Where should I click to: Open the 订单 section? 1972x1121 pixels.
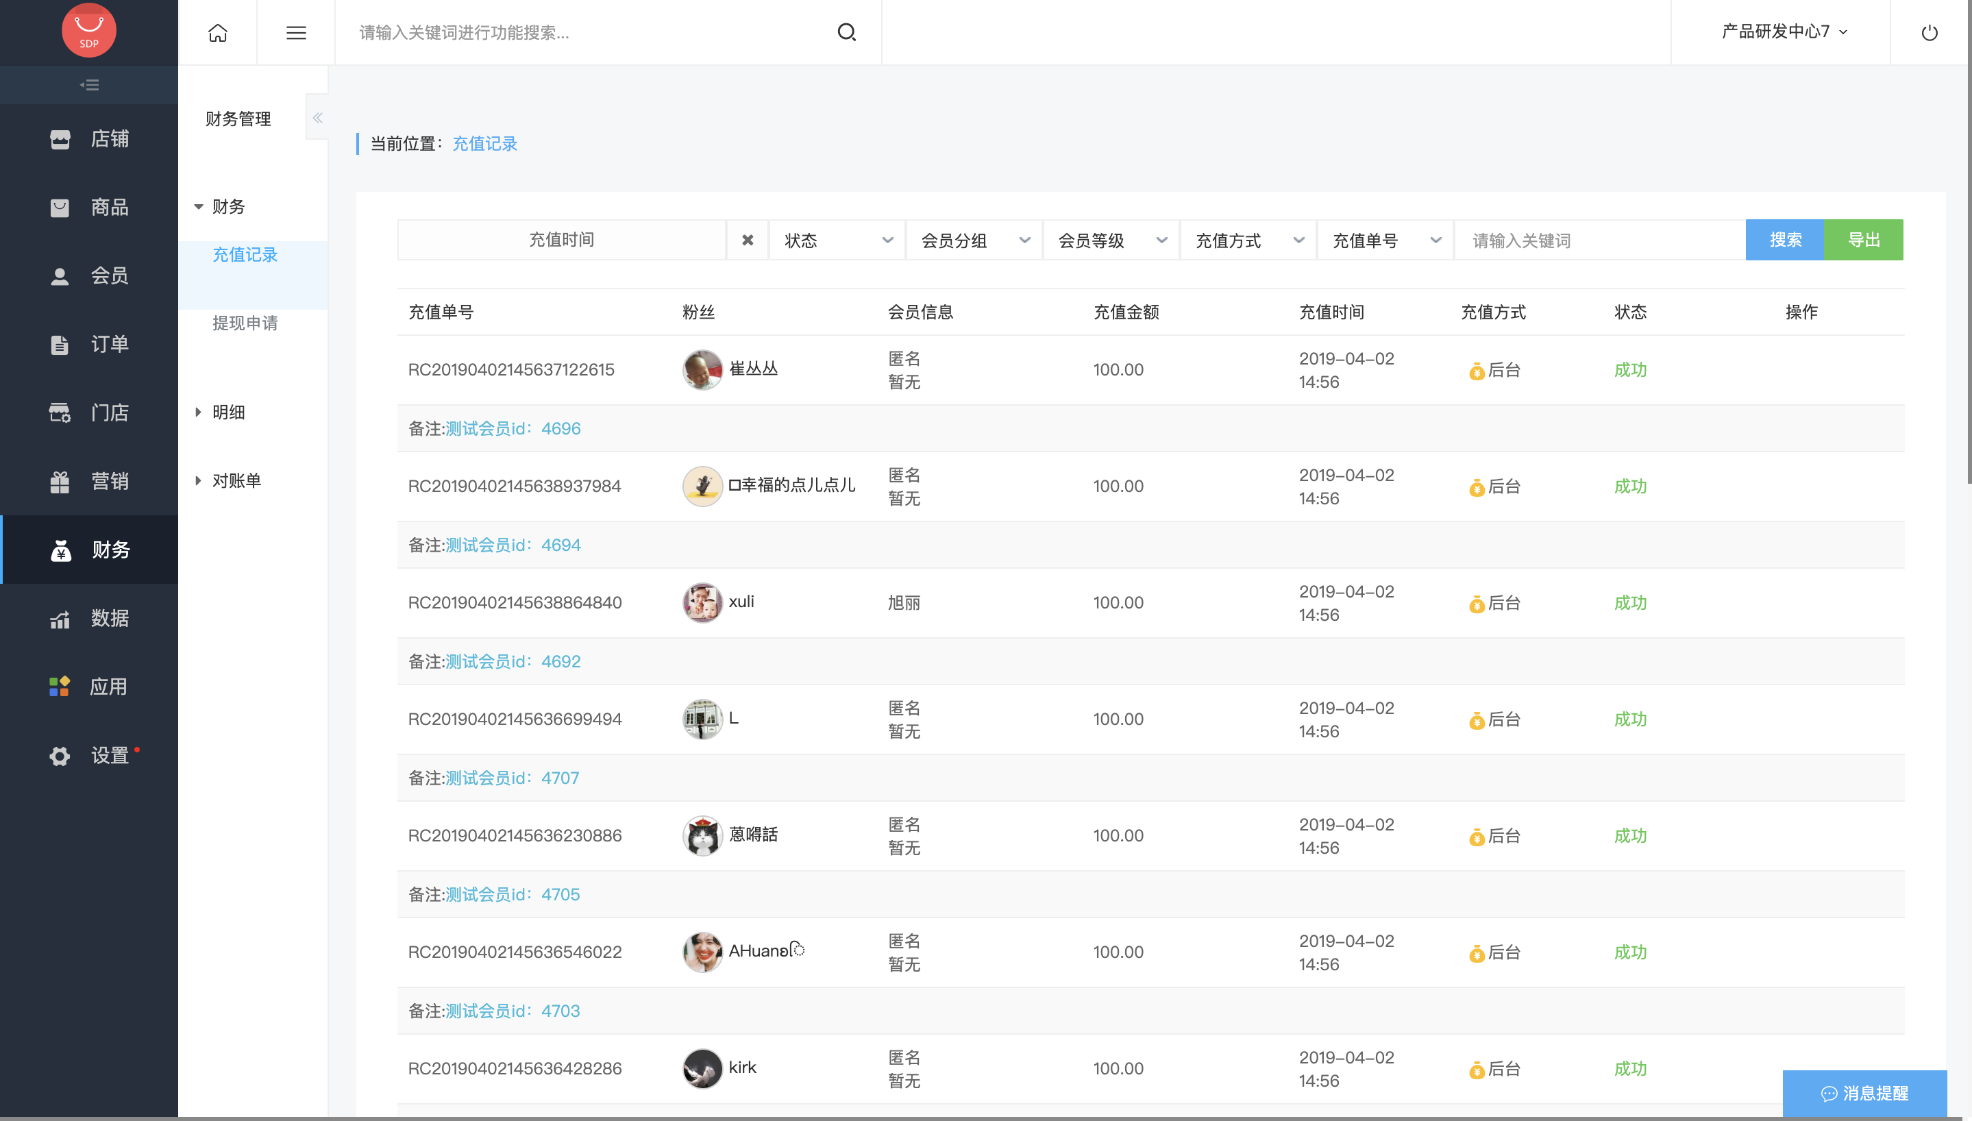click(x=89, y=344)
